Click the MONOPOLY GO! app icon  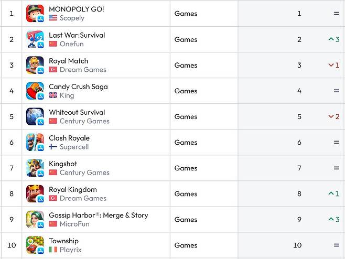(x=35, y=13)
